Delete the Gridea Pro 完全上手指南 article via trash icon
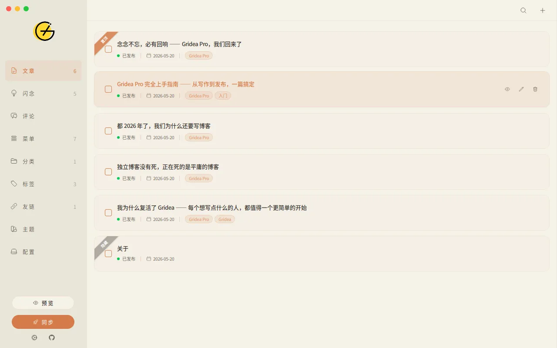 coord(535,89)
